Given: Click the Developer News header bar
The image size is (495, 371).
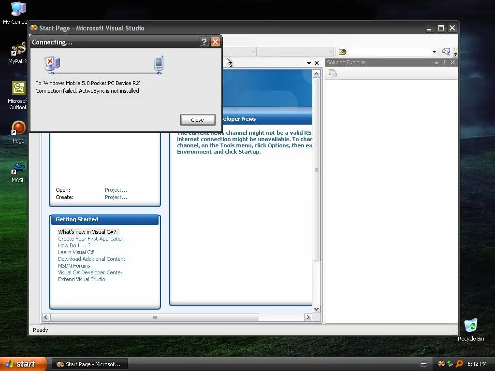Looking at the screenshot, I should 267,119.
